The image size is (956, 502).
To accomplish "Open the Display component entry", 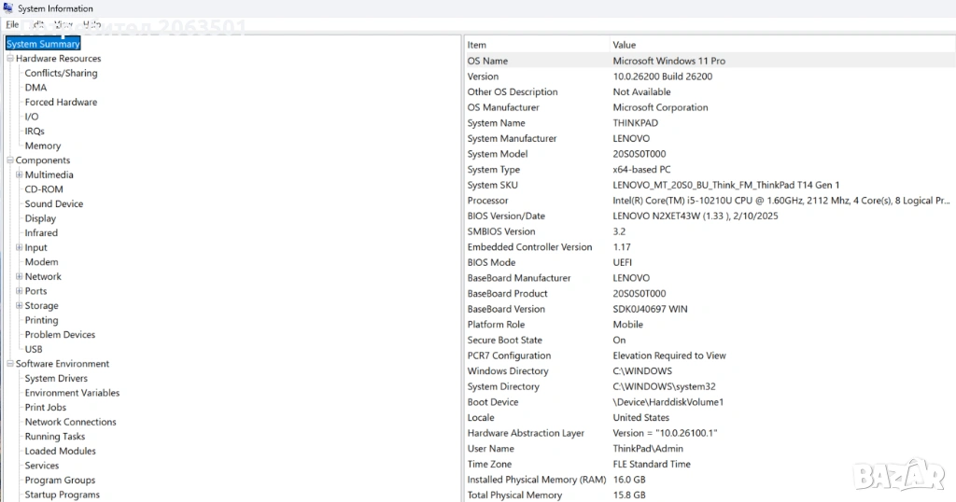I will (x=40, y=218).
